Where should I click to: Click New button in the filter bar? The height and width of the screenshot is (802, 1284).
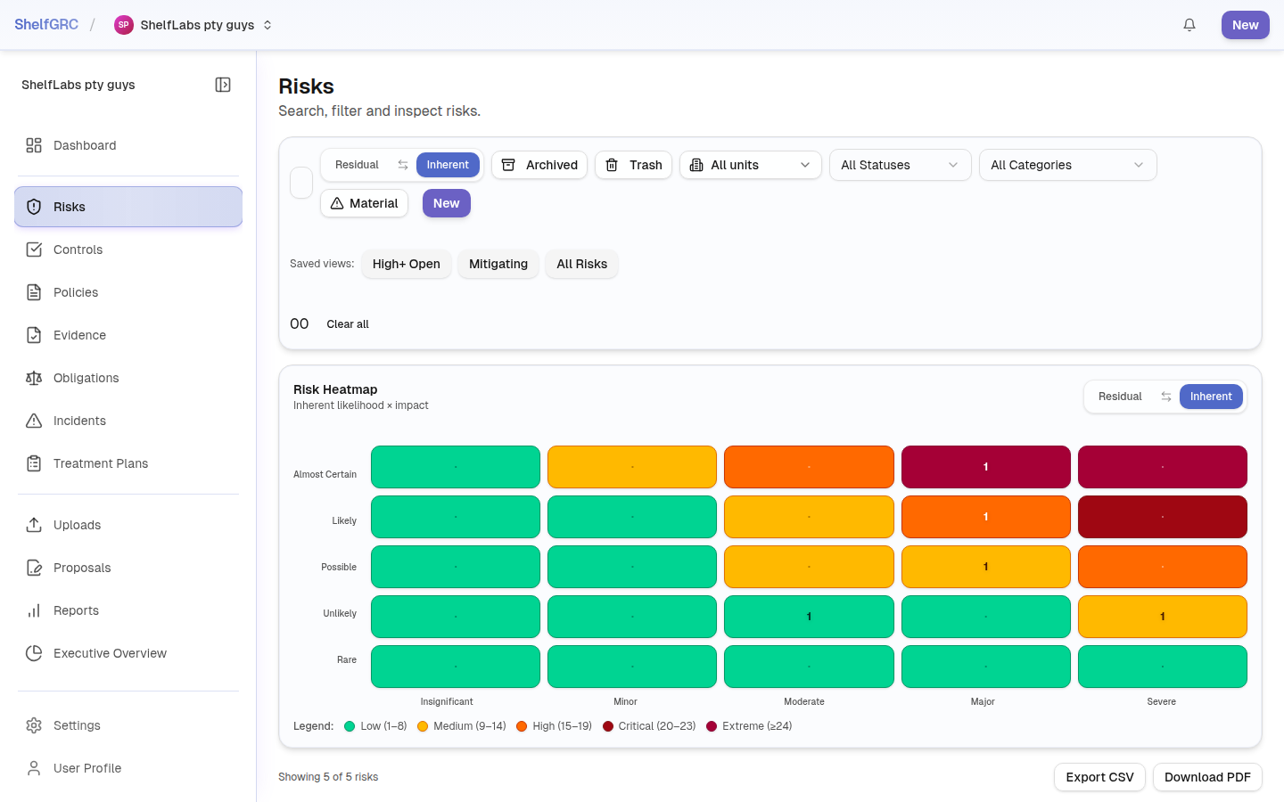point(447,203)
